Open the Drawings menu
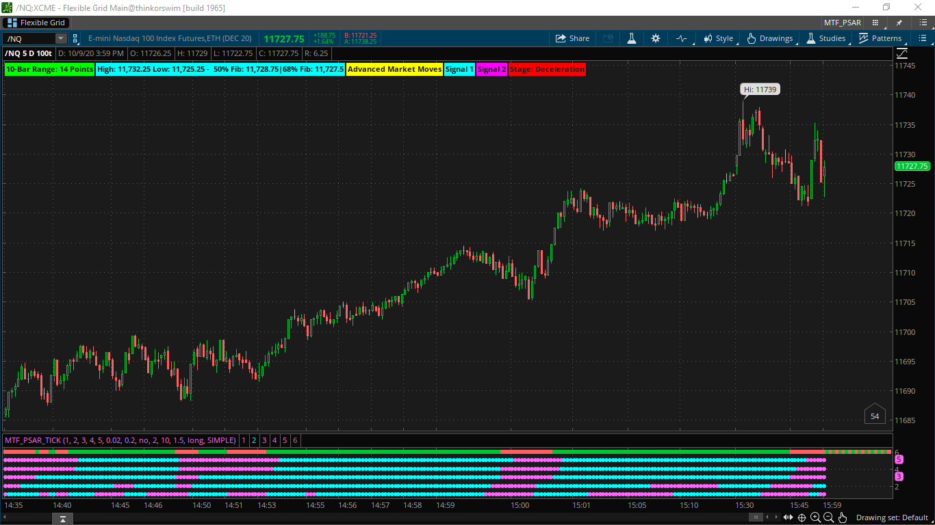Screen dimensions: 935x525 (x=770, y=38)
